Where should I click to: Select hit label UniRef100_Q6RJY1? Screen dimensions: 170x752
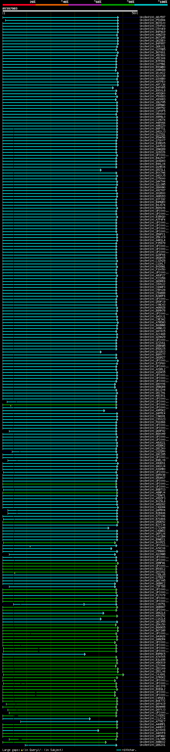pyautogui.click(x=152, y=46)
